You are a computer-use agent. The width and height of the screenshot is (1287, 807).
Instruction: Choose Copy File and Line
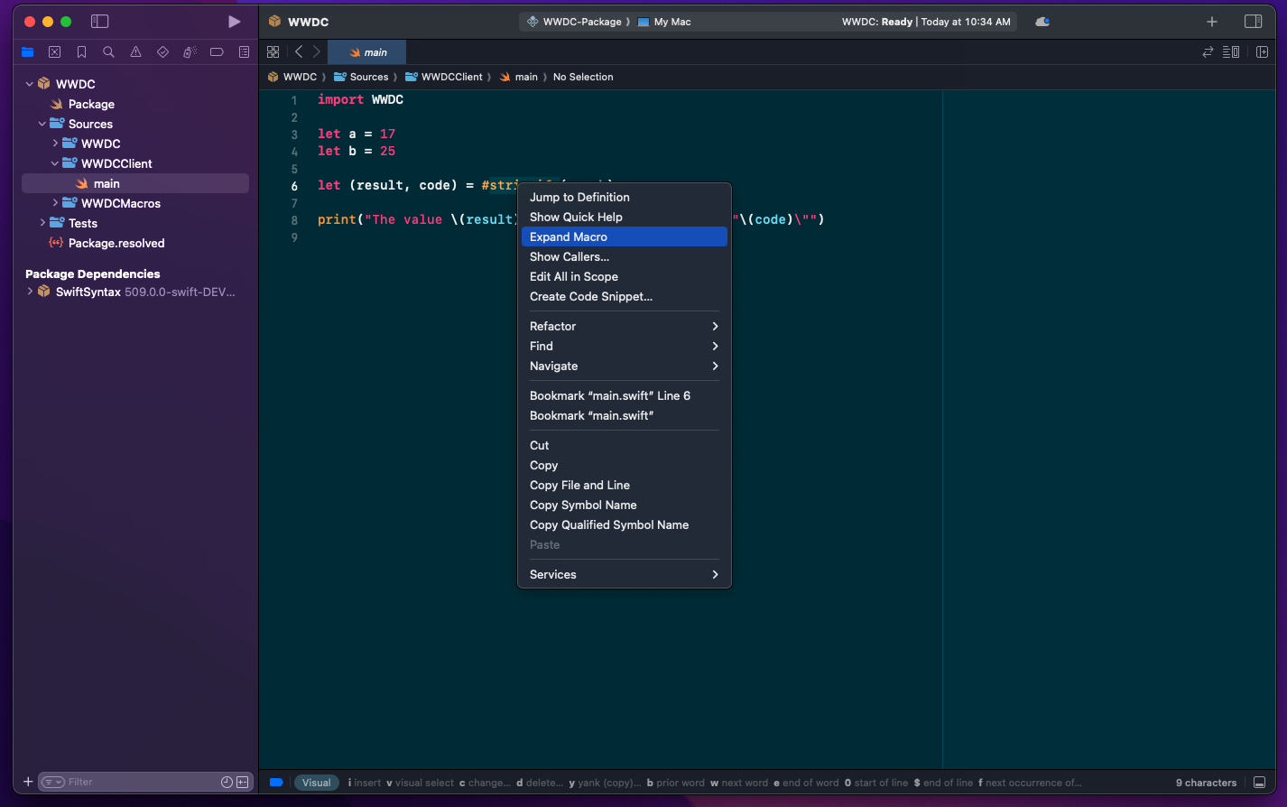click(x=625, y=485)
